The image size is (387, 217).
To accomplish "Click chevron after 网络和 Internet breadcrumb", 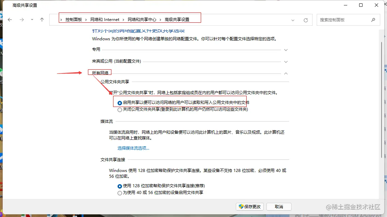I will [123, 20].
